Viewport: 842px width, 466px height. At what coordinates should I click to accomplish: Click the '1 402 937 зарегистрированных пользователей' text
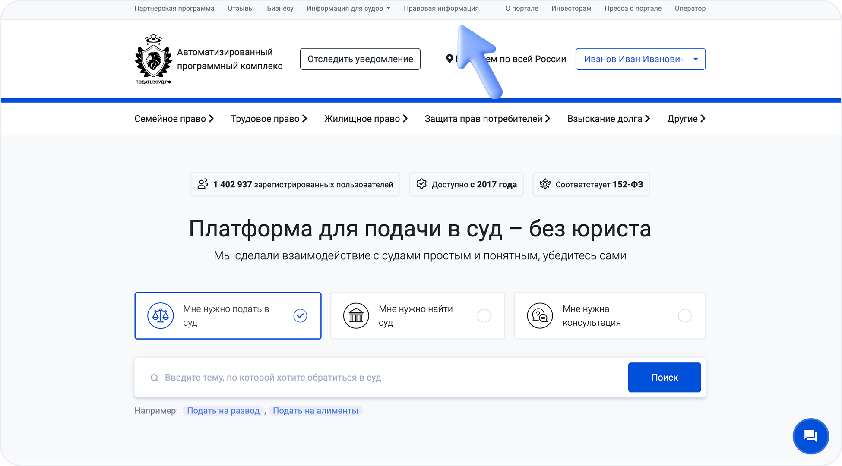point(303,185)
